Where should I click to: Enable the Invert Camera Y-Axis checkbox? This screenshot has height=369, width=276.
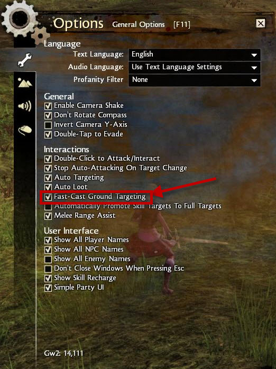(48, 125)
